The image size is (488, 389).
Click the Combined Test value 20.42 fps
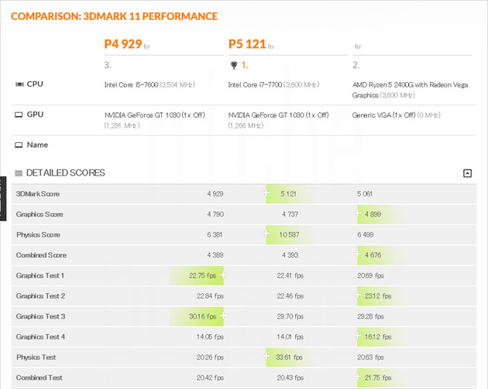point(210,378)
